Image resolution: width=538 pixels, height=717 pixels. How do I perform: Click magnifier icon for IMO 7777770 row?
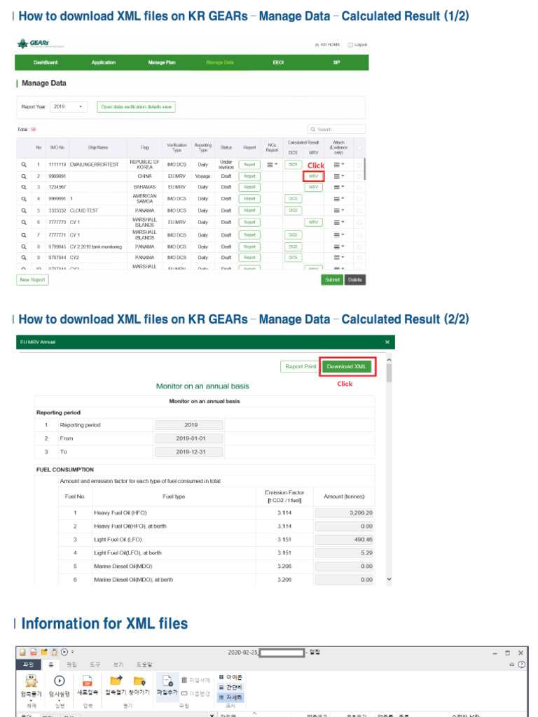coord(24,223)
